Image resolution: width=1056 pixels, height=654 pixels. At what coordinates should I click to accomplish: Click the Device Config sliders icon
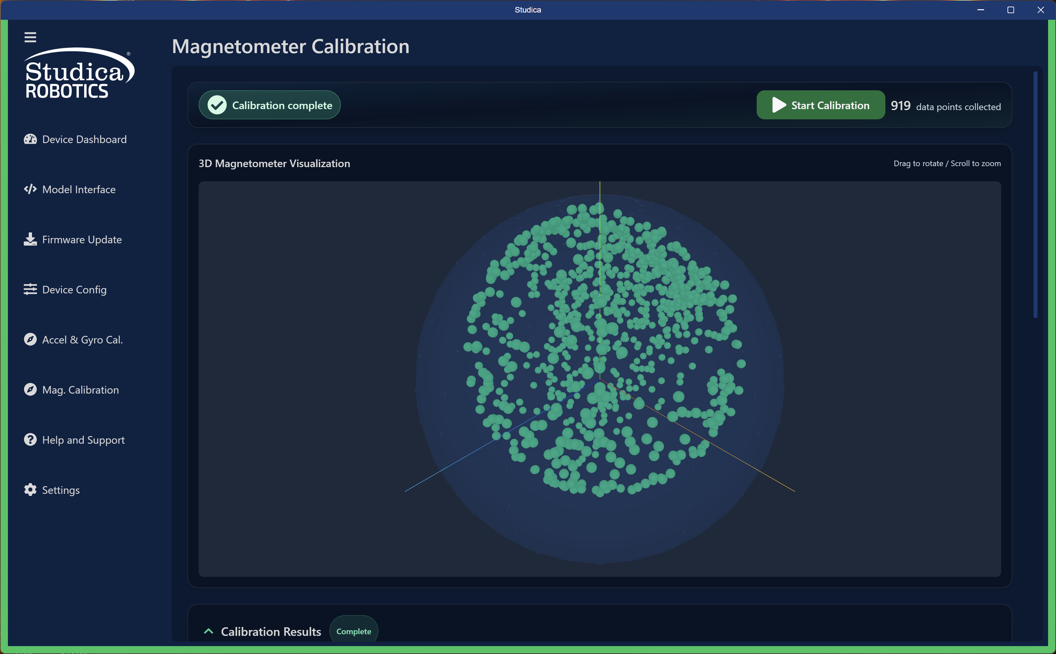(30, 289)
